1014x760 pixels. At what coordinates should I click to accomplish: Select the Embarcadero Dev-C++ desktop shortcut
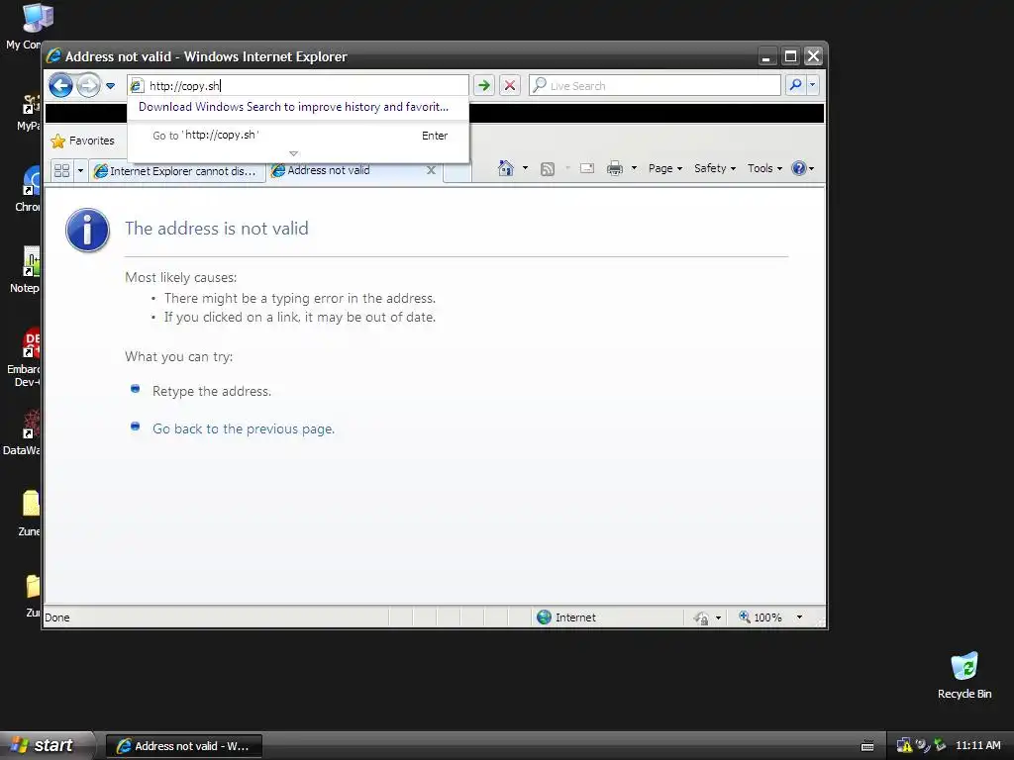tap(24, 357)
